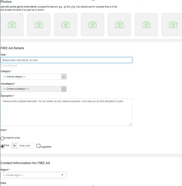Click the third photo upload camera tile
This screenshot has width=182, height=186.
[66, 24]
